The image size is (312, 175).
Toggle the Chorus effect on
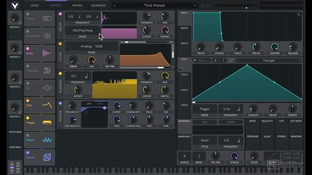point(28,14)
